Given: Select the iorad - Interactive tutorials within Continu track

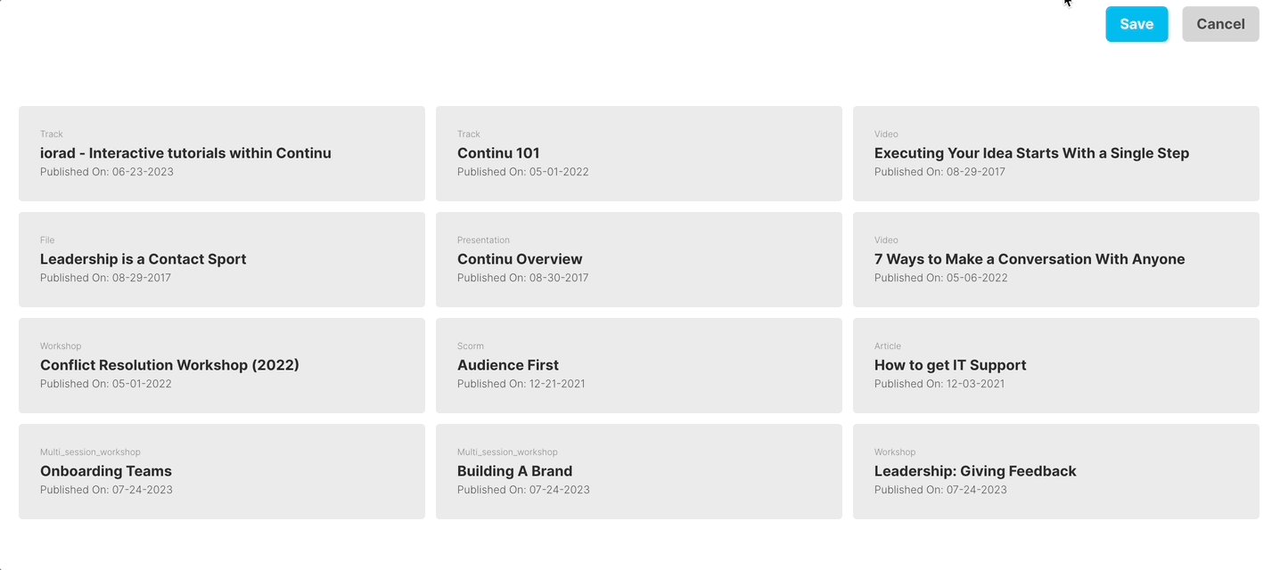Looking at the screenshot, I should (221, 153).
